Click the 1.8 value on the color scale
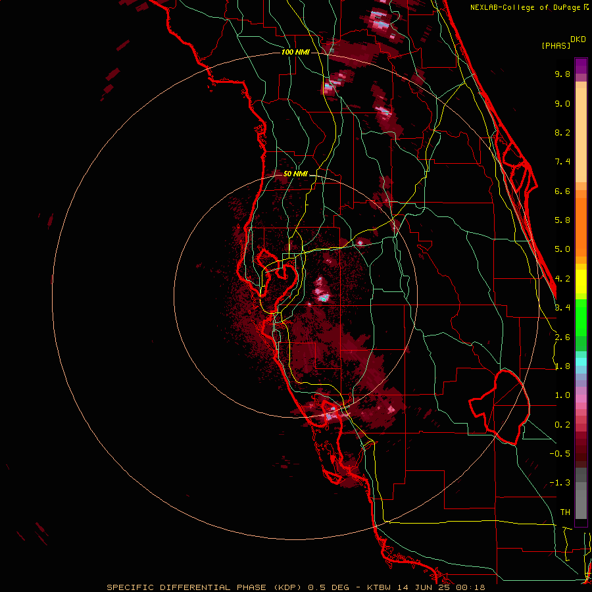Viewport: 592px width, 592px height. [x=562, y=366]
